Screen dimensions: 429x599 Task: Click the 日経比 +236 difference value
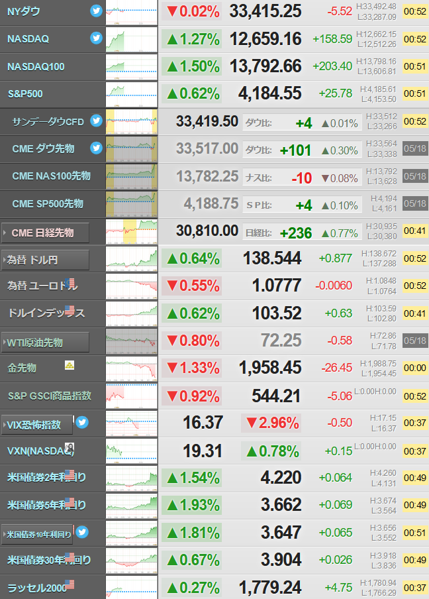click(296, 233)
